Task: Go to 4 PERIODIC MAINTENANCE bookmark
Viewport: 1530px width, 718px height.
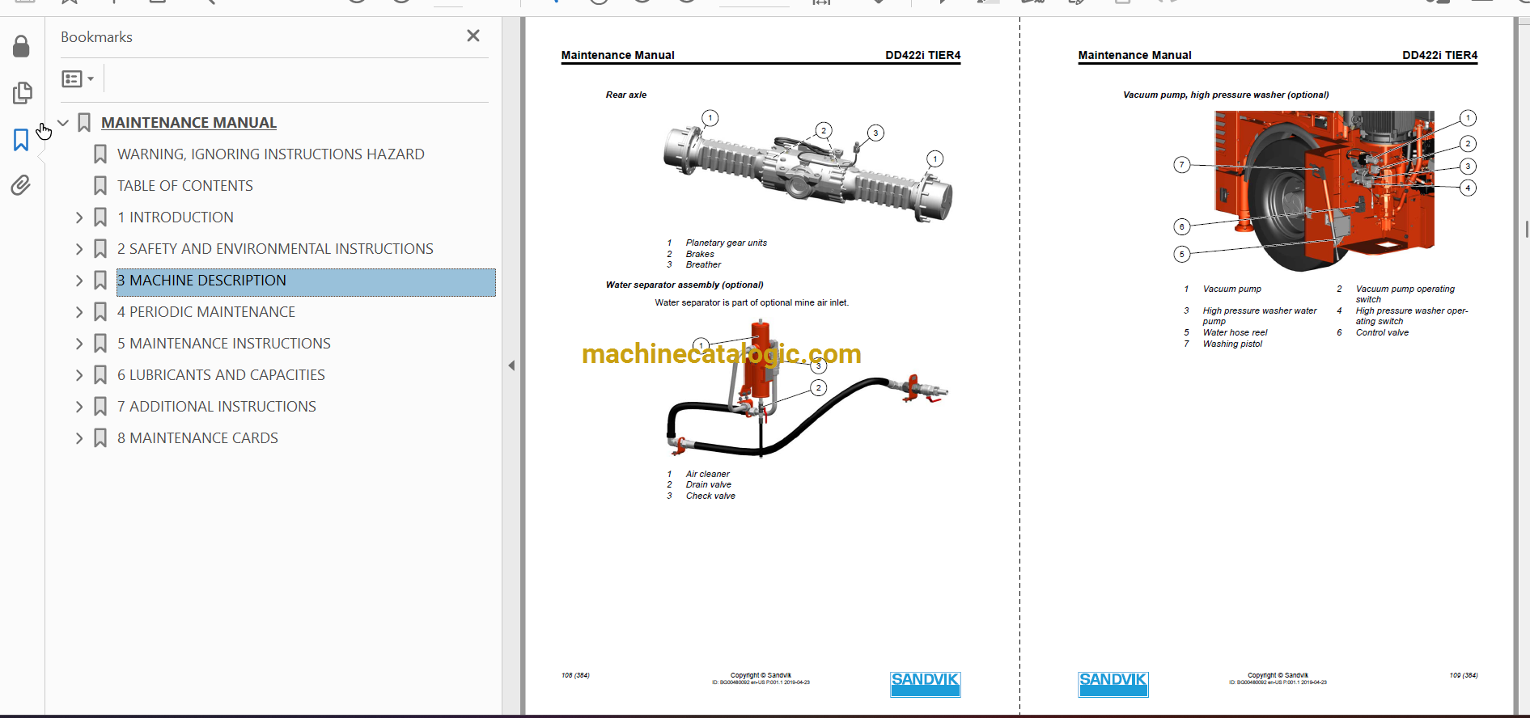Action: (x=206, y=312)
